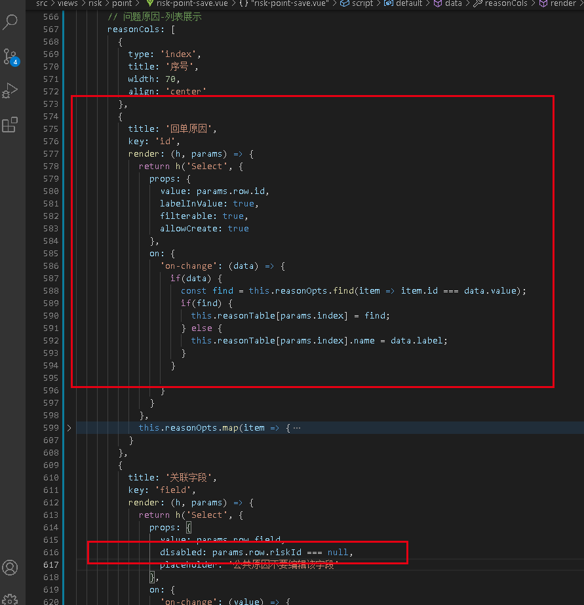Click the 'else' keyword on line 591
This screenshot has height=605, width=584.
tap(202, 328)
